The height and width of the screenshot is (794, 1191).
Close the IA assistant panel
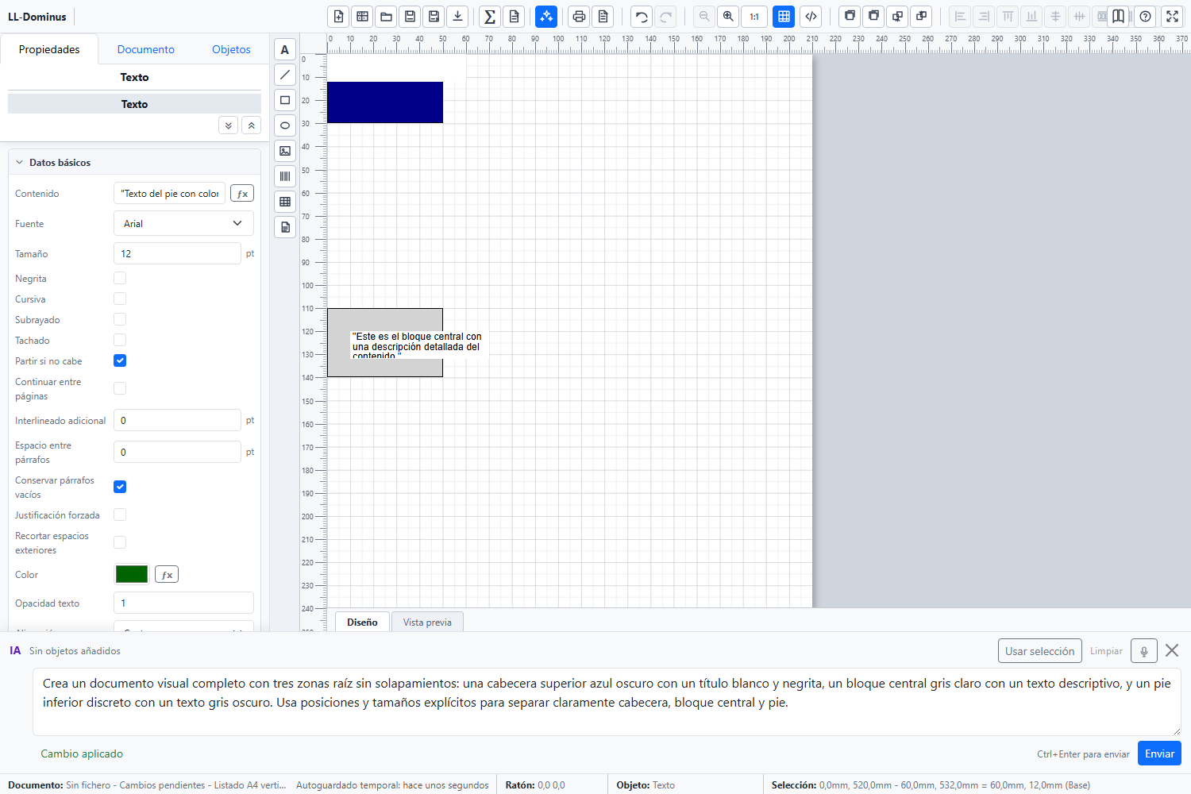(x=1172, y=650)
